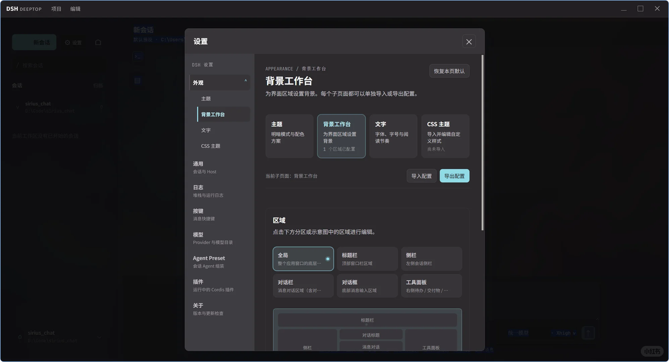Click 对话标题 area in the layout diagram

point(371,335)
